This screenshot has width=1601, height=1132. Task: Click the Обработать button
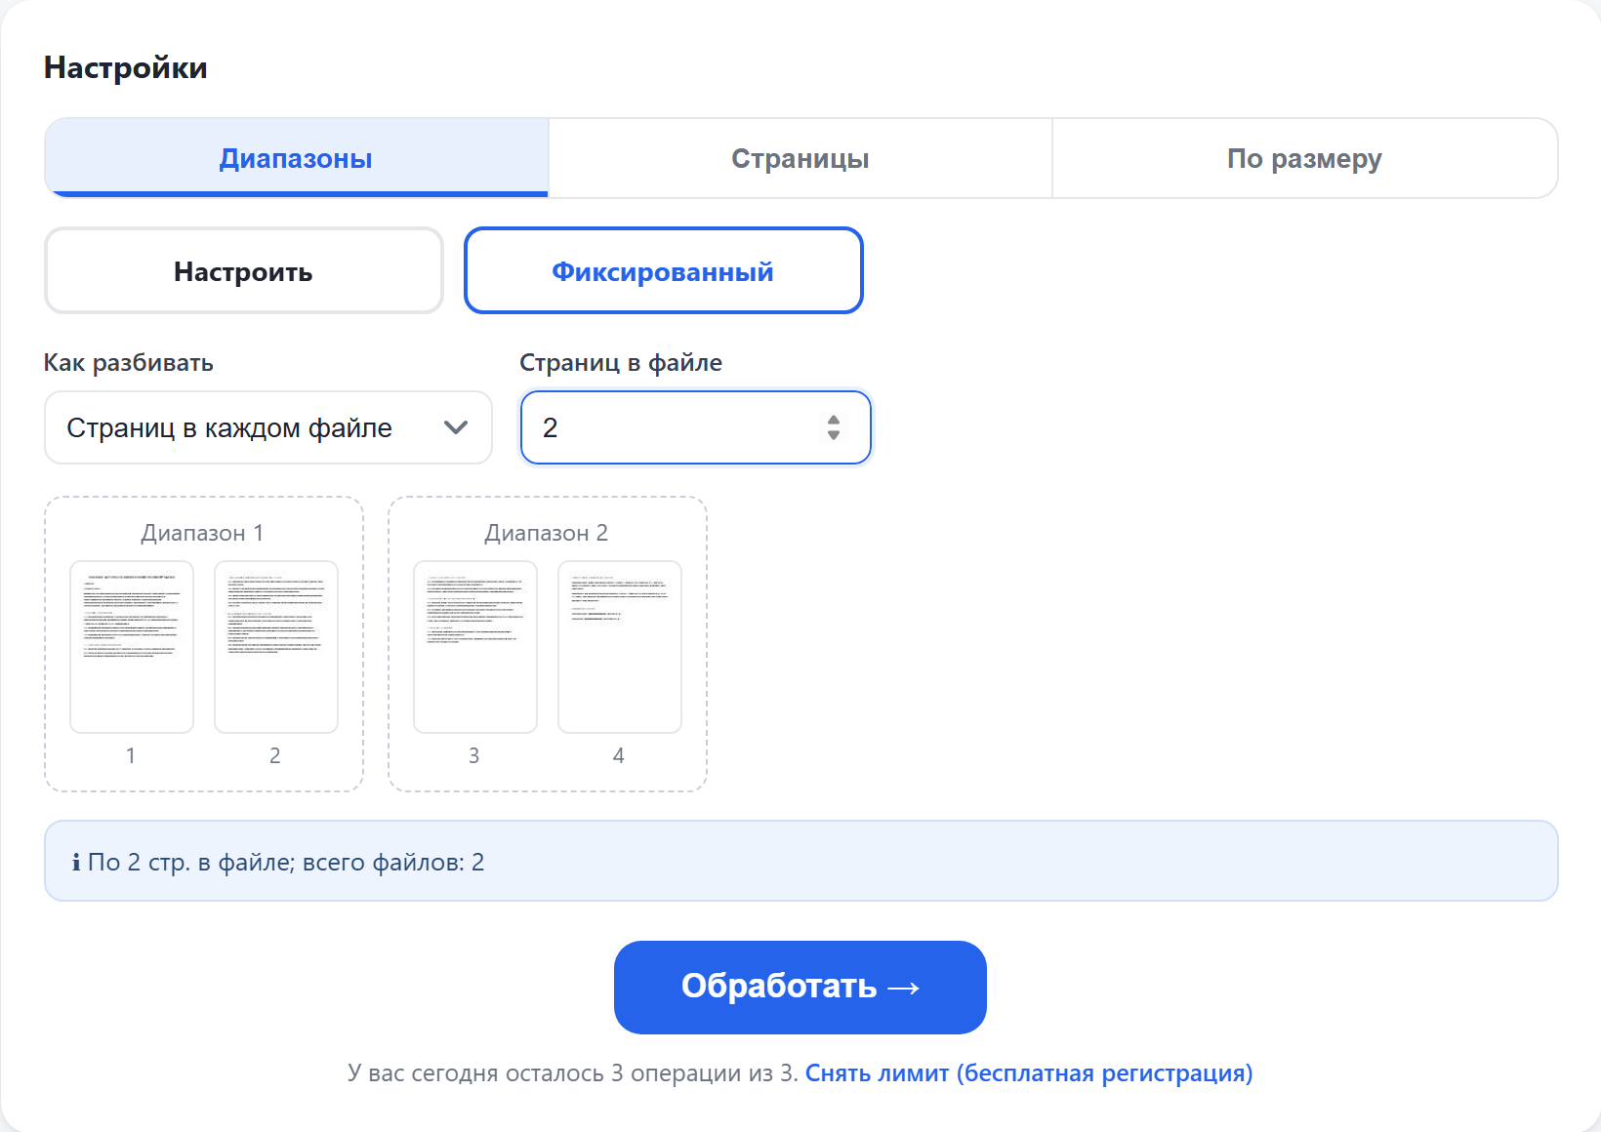(x=800, y=988)
